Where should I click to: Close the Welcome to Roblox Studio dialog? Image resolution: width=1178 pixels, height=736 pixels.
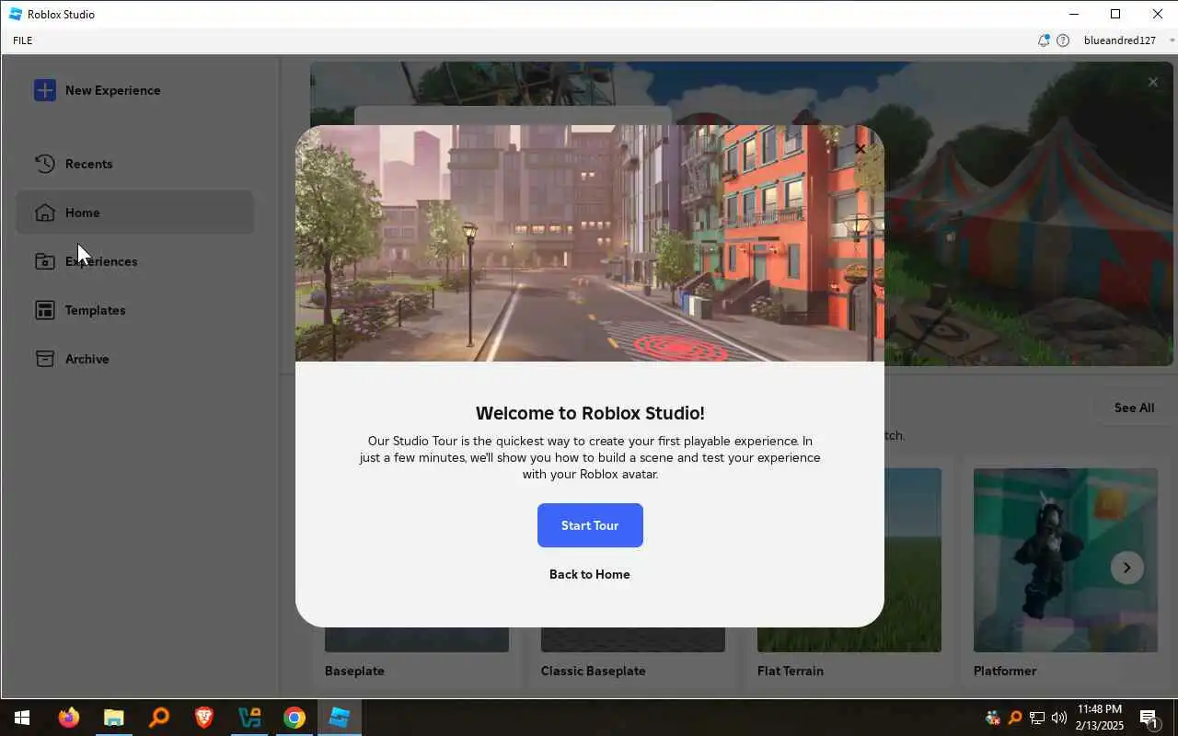click(860, 148)
